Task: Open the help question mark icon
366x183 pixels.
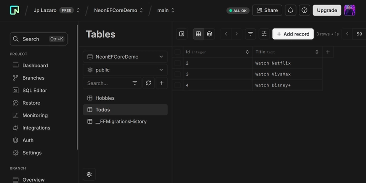Action: (304, 10)
